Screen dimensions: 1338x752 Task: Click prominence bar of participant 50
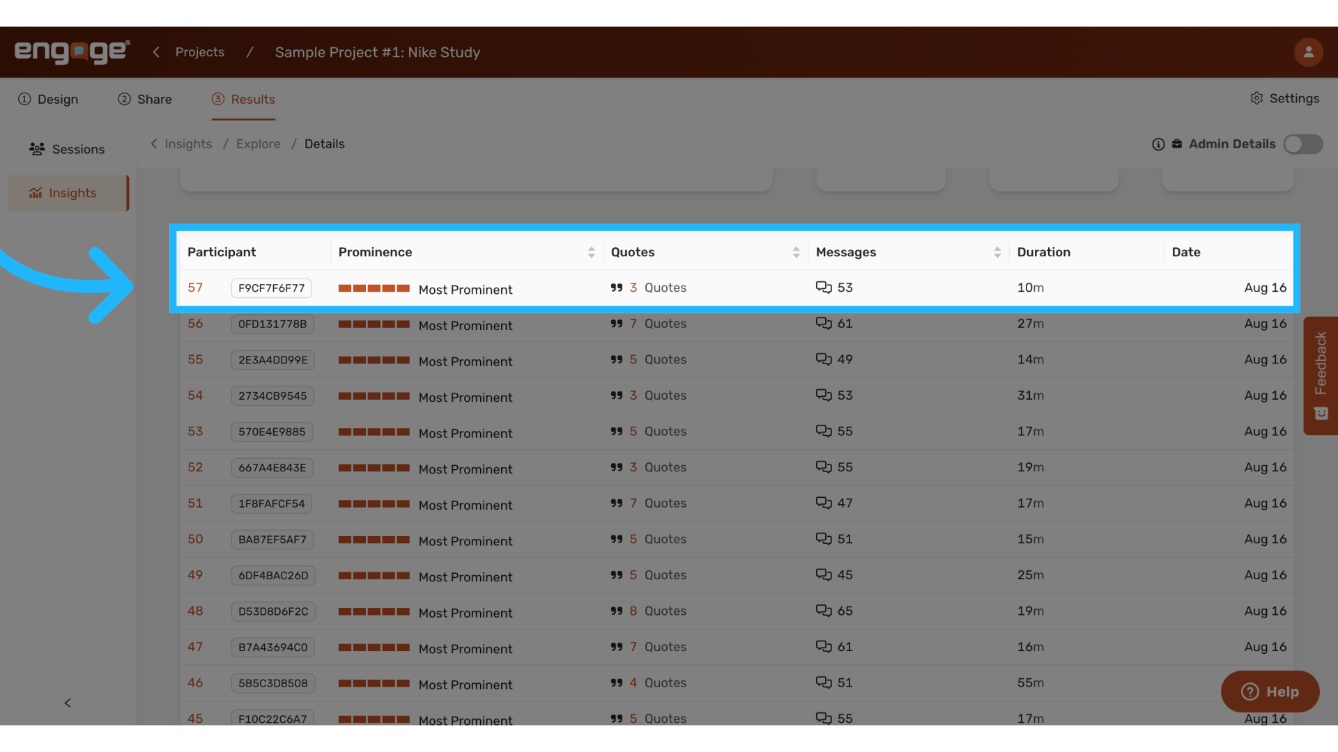374,540
